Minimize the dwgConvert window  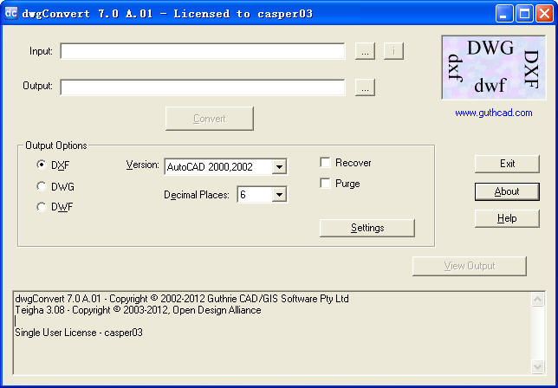point(504,14)
